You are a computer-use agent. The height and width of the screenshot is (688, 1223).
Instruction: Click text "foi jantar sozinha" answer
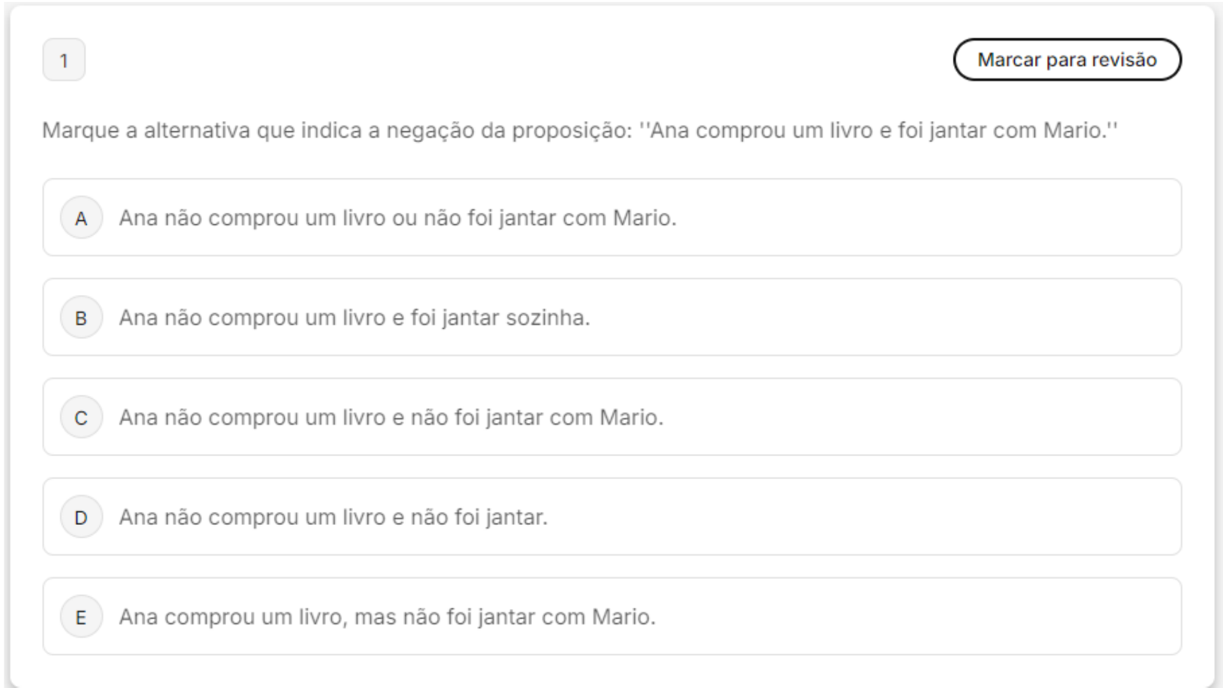pyautogui.click(x=500, y=318)
